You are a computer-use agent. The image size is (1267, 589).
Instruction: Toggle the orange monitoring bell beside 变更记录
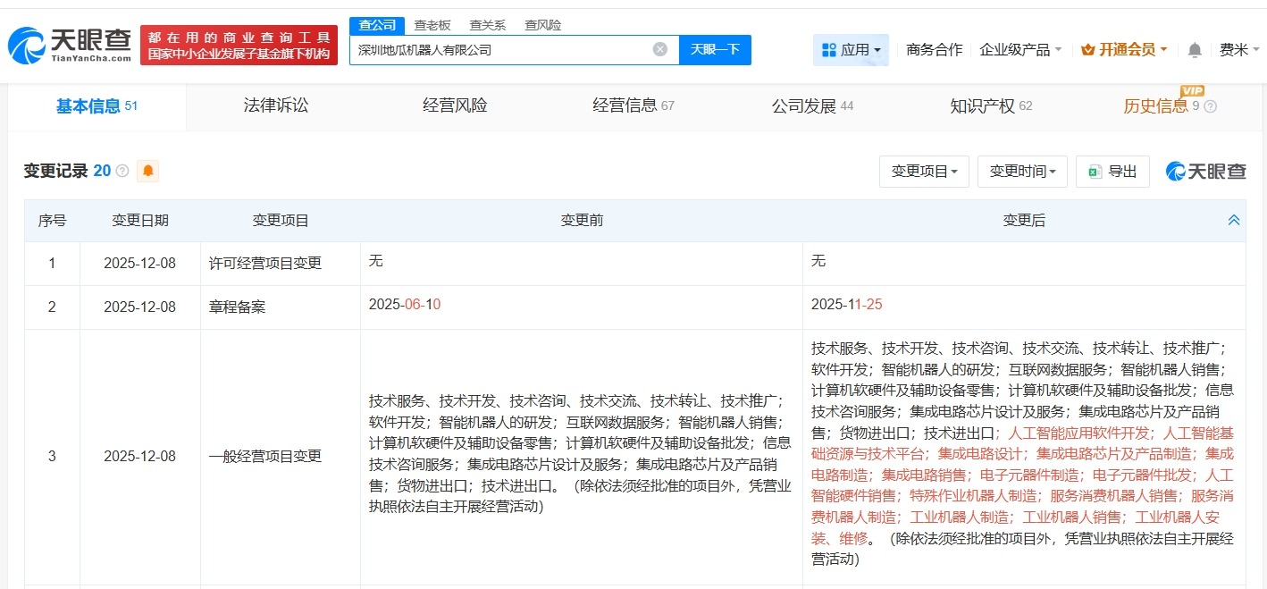coord(147,170)
